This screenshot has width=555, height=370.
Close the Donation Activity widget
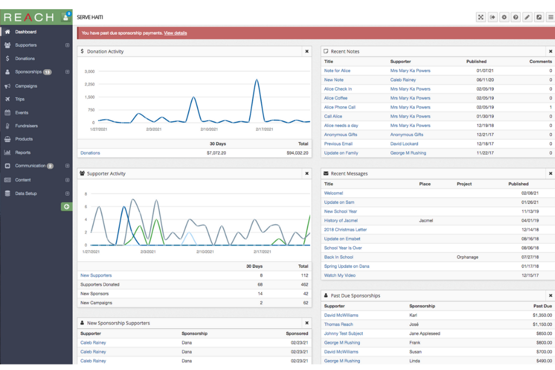pyautogui.click(x=307, y=51)
